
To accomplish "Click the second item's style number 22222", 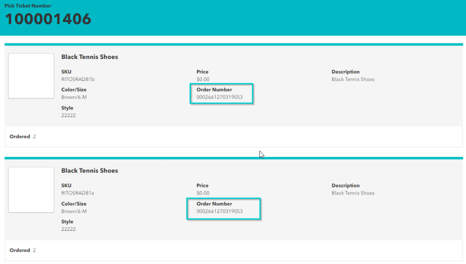I will click(68, 229).
